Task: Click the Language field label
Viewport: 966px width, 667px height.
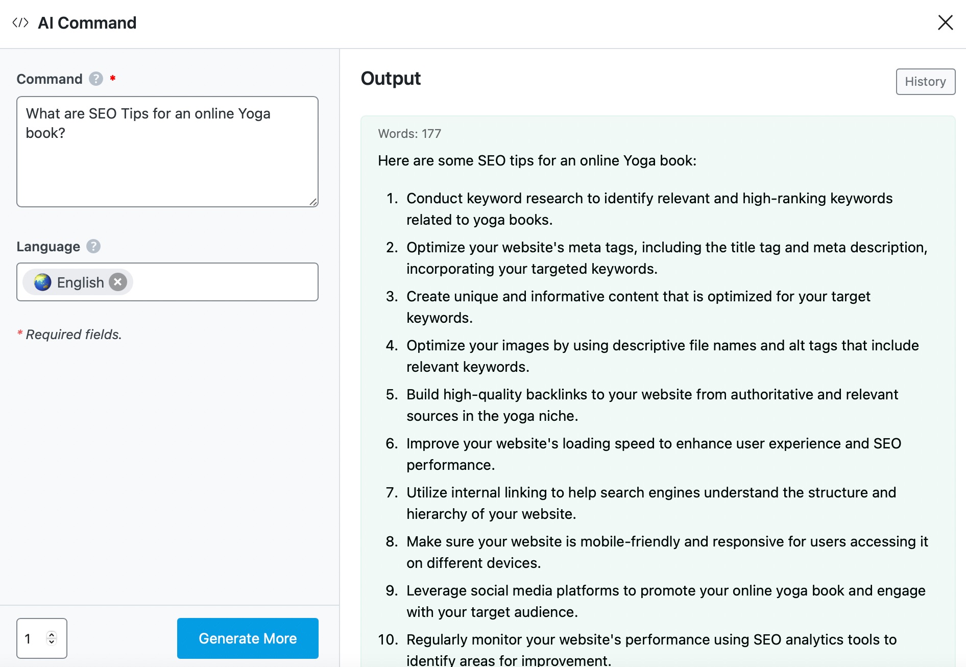Action: [x=49, y=247]
